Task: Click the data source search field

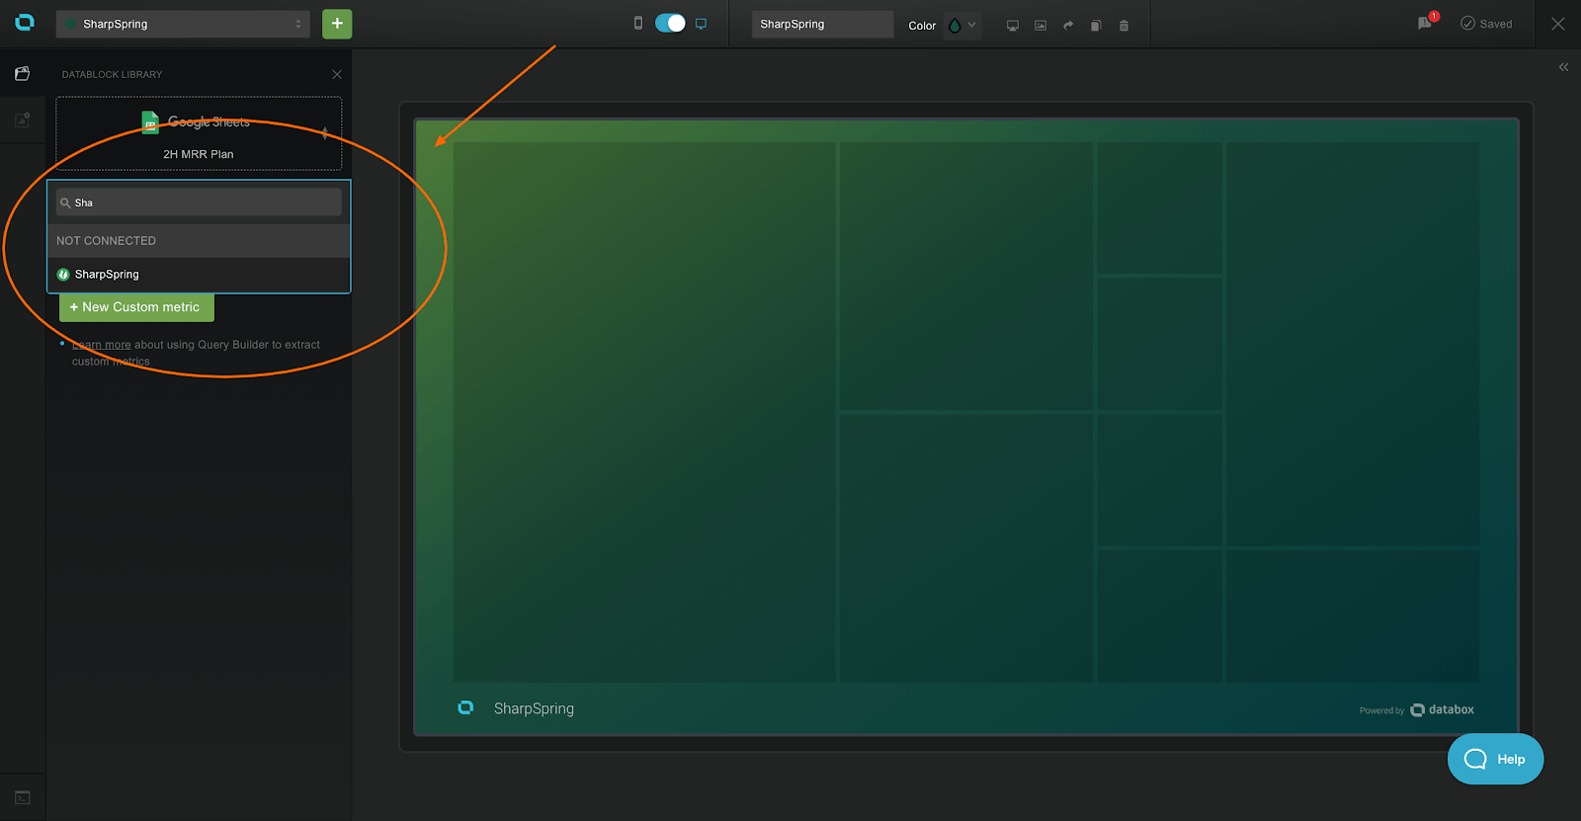Action: coord(199,203)
